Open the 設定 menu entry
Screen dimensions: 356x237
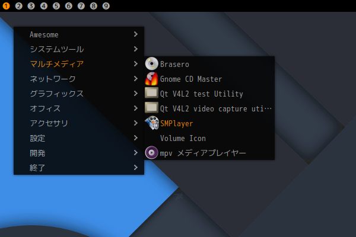coord(79,138)
